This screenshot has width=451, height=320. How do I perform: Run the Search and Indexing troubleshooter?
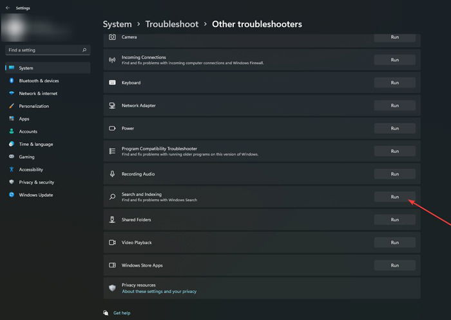pos(394,197)
